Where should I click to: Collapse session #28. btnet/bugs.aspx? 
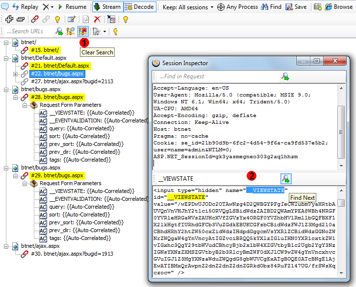[15, 97]
